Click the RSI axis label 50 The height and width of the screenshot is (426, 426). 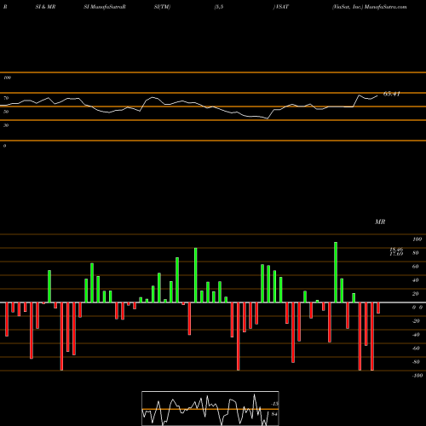6,112
